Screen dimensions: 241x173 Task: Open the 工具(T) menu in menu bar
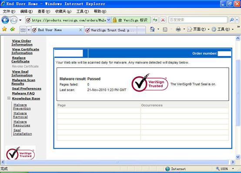pos(83,11)
